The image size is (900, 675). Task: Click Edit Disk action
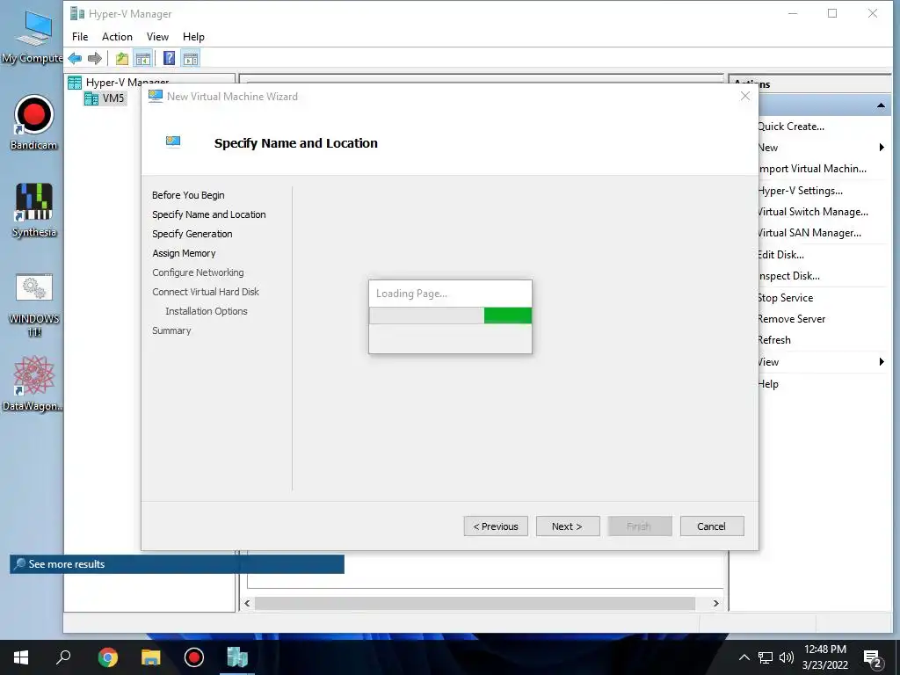pos(780,255)
